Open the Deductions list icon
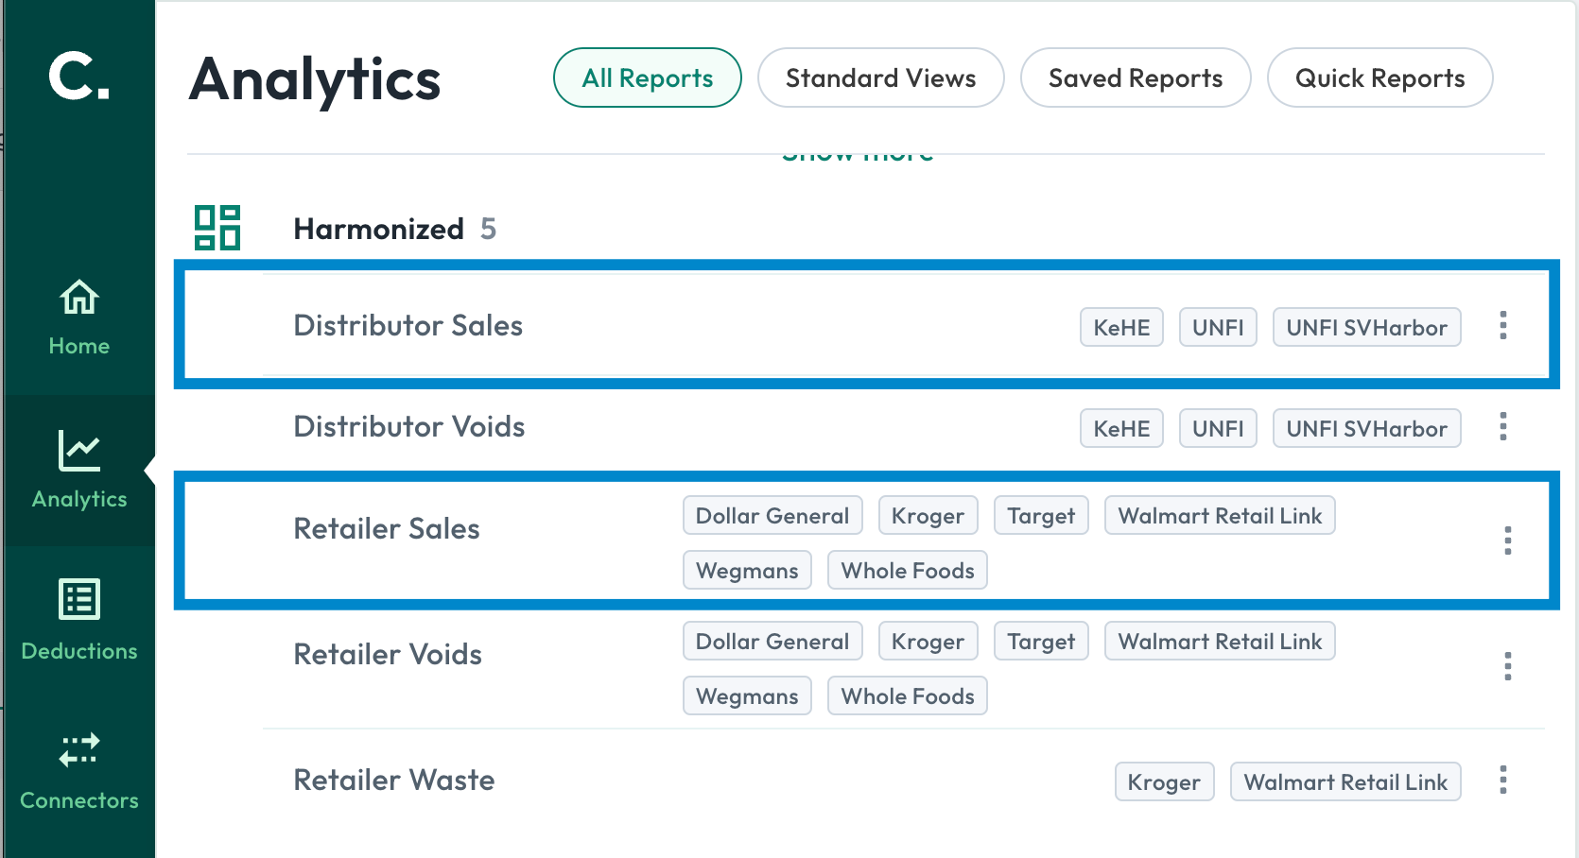 tap(79, 599)
